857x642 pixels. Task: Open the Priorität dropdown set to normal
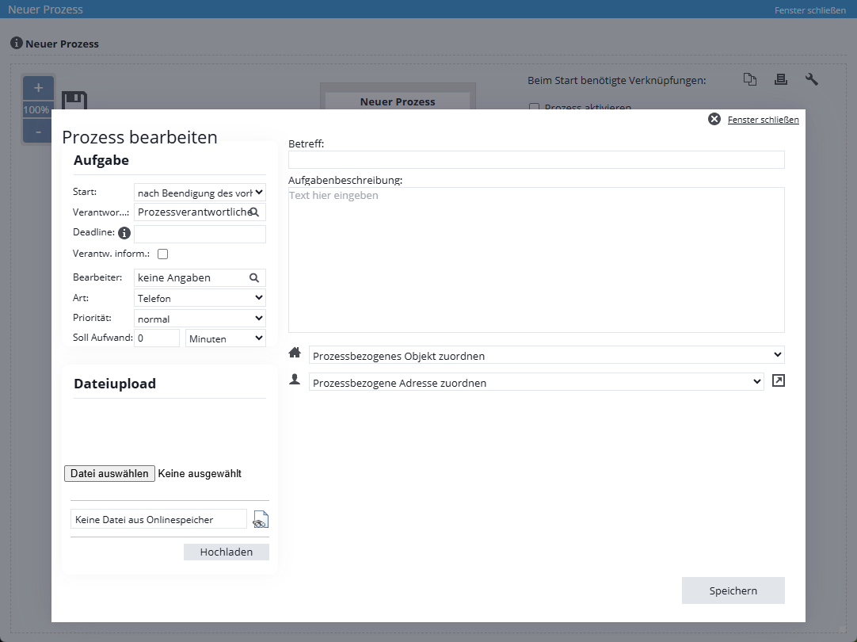(200, 319)
